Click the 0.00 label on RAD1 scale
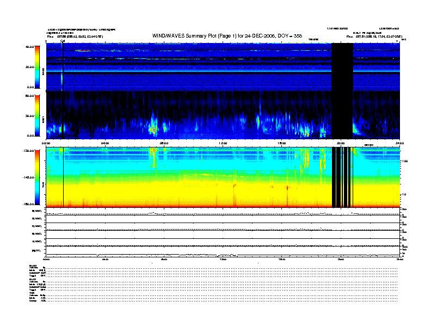This screenshot has height=333, width=431. [30, 135]
